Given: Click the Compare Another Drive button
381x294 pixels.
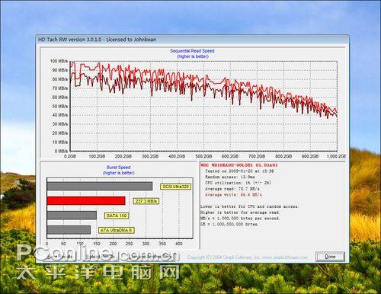Looking at the screenshot, I should tap(150, 257).
